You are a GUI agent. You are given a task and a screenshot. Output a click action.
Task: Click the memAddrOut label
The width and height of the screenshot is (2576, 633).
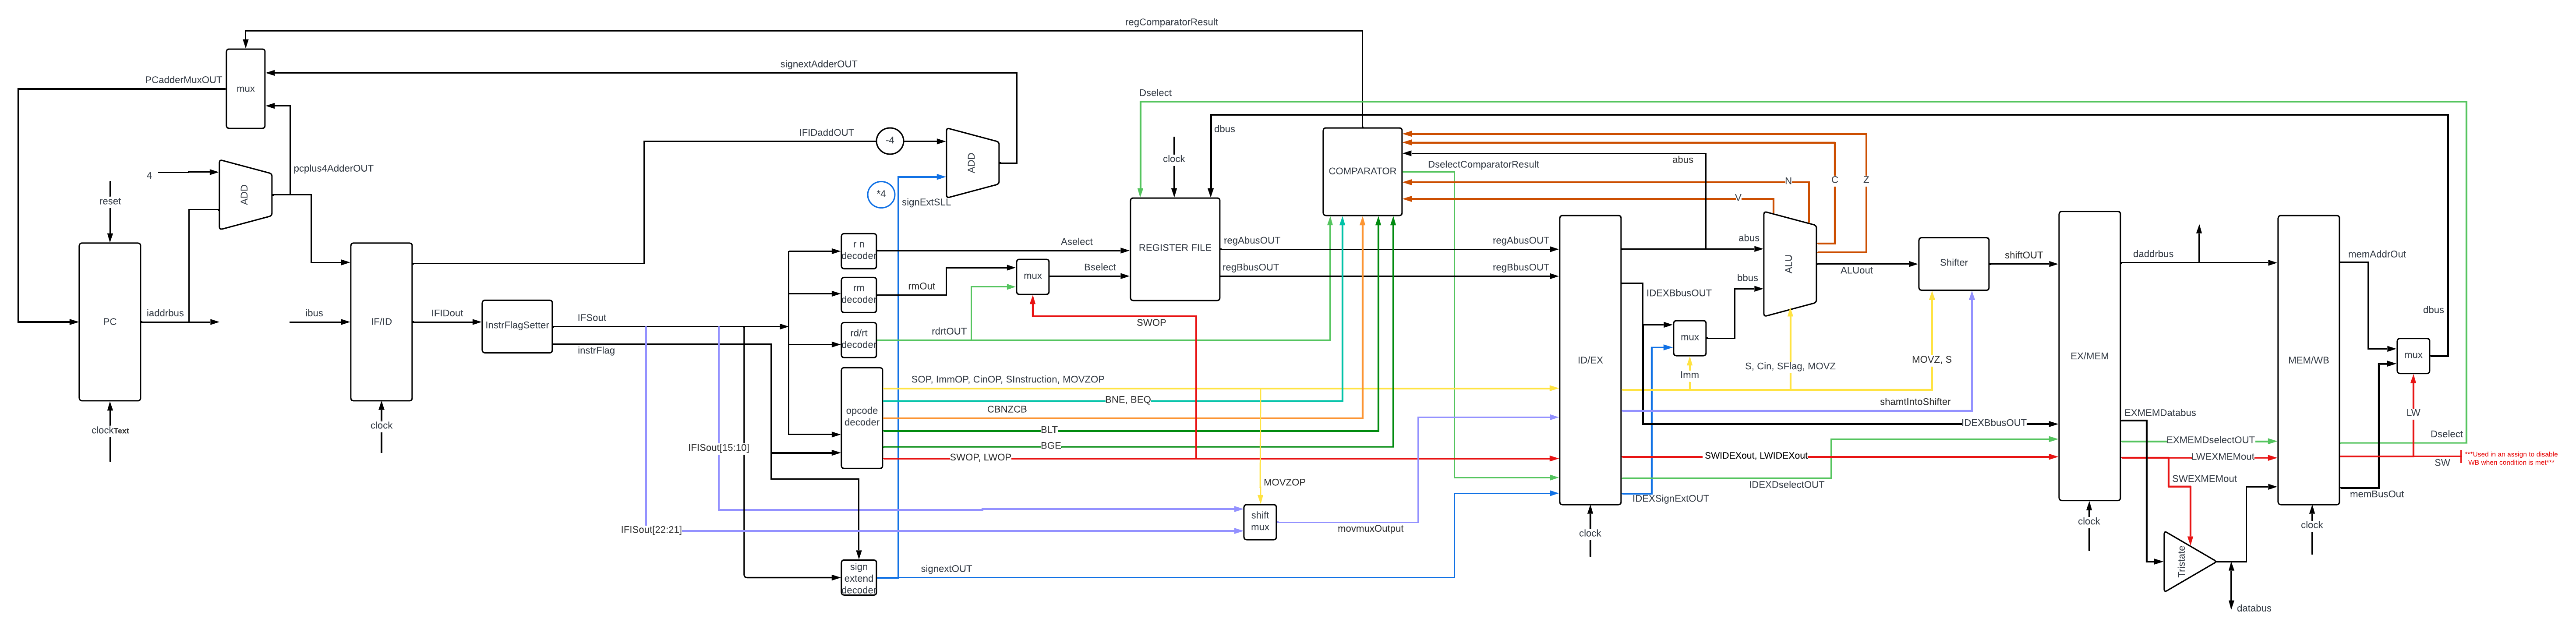(x=2377, y=255)
